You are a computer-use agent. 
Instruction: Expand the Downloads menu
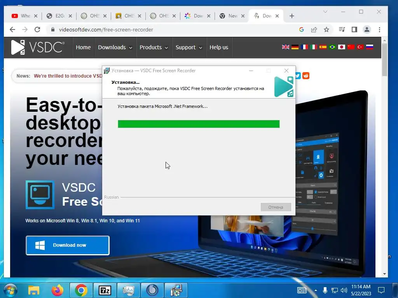(115, 47)
